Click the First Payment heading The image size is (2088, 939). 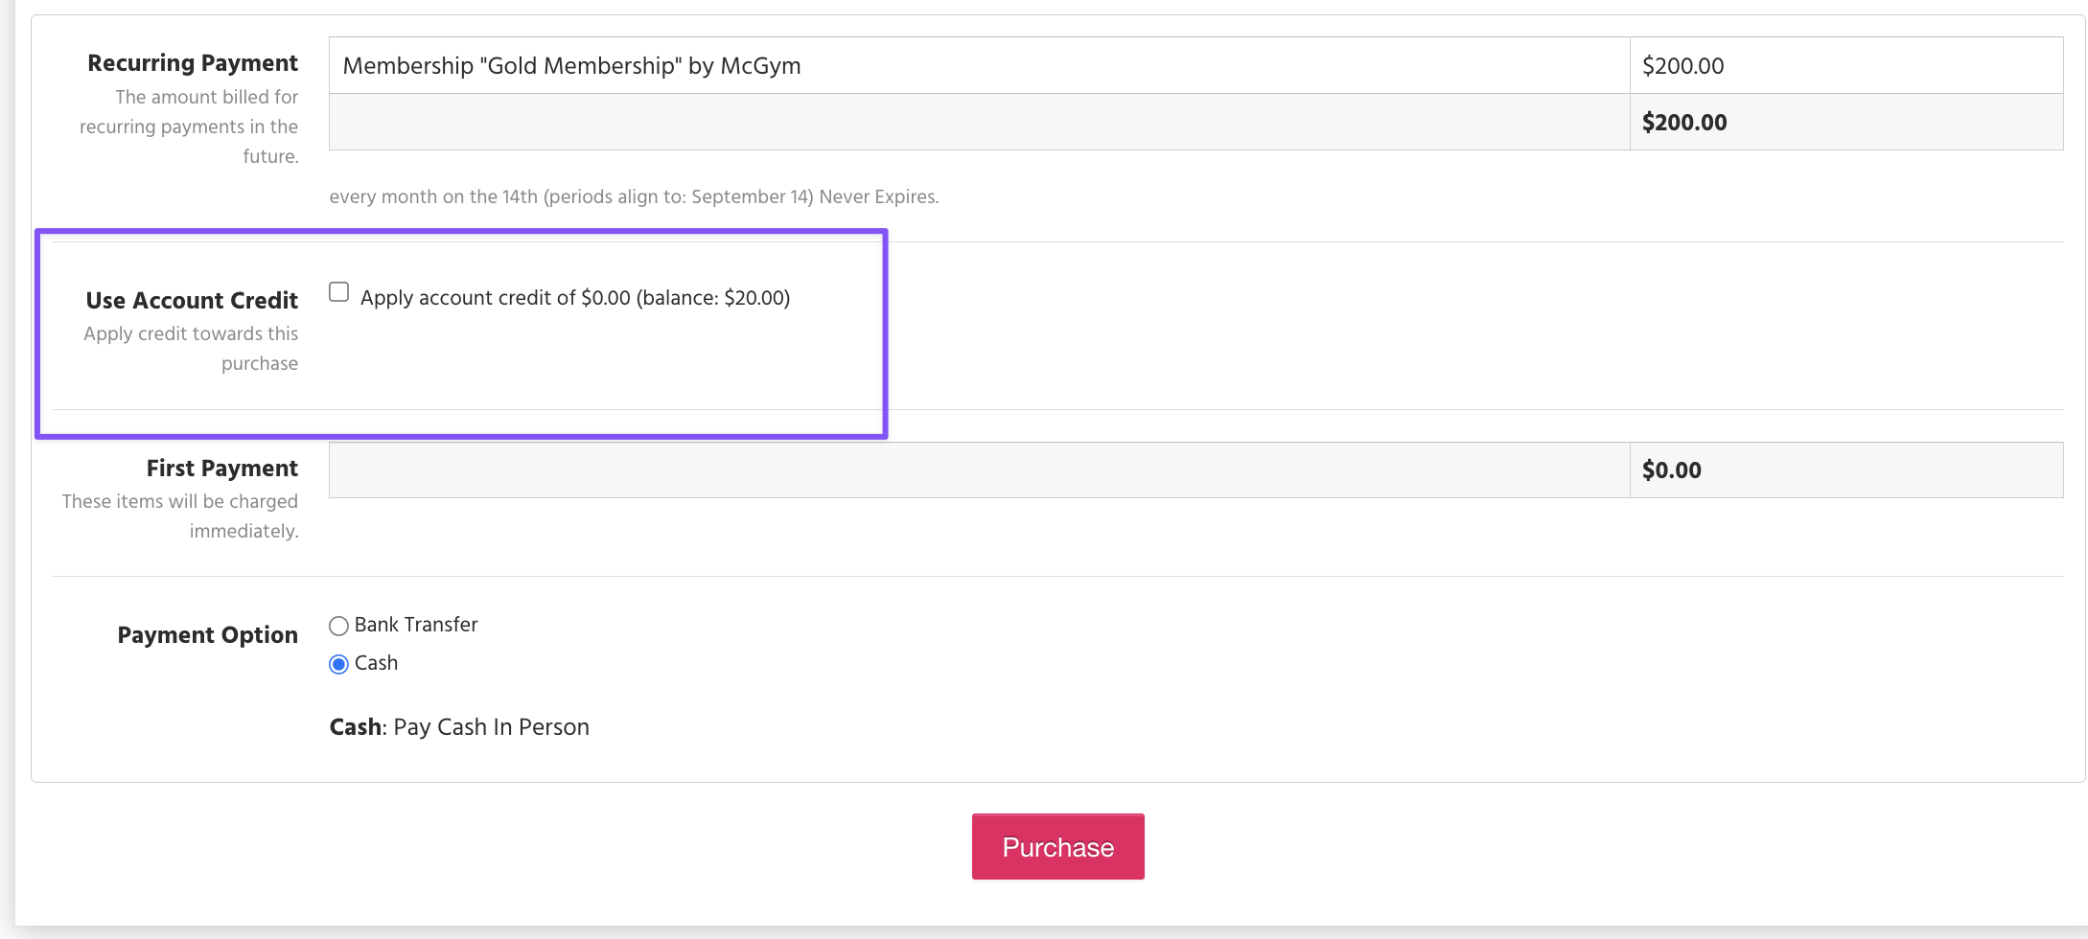point(221,469)
